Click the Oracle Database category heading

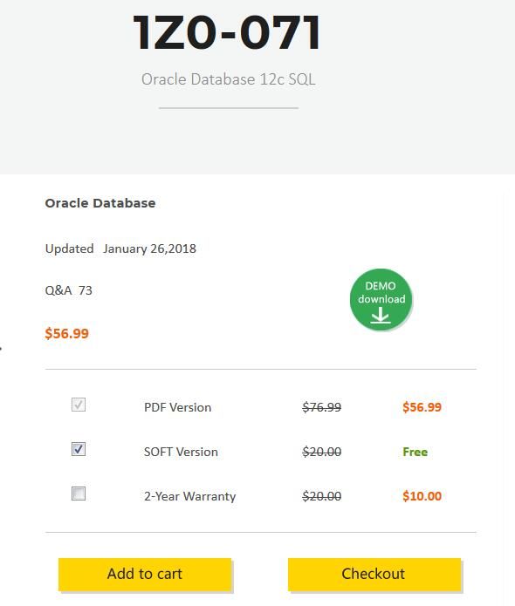(x=100, y=203)
